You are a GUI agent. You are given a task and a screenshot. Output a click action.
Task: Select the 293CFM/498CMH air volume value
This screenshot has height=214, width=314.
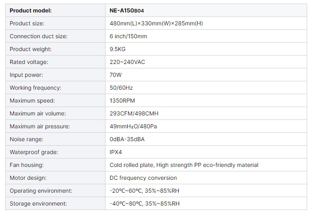click(x=134, y=113)
